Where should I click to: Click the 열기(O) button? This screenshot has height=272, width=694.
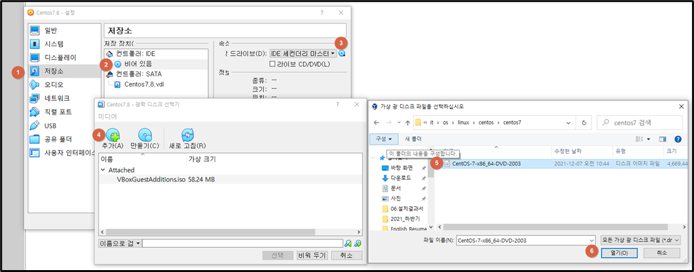tap(619, 253)
